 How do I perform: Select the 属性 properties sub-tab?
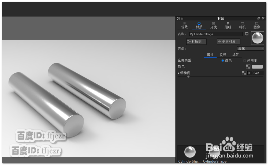tap(210, 55)
